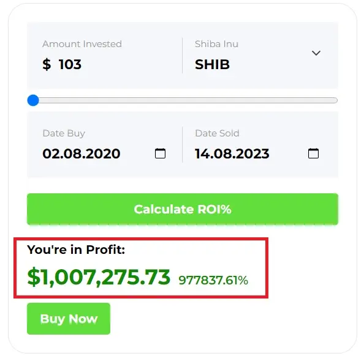Click the Shiba Inu coin name label
Viewport: 364px width, 356px height.
coord(216,44)
